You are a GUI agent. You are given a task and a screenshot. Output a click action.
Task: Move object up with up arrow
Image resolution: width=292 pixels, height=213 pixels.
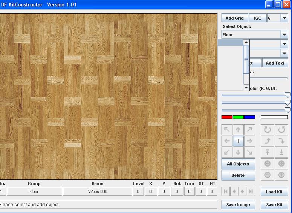(x=238, y=130)
